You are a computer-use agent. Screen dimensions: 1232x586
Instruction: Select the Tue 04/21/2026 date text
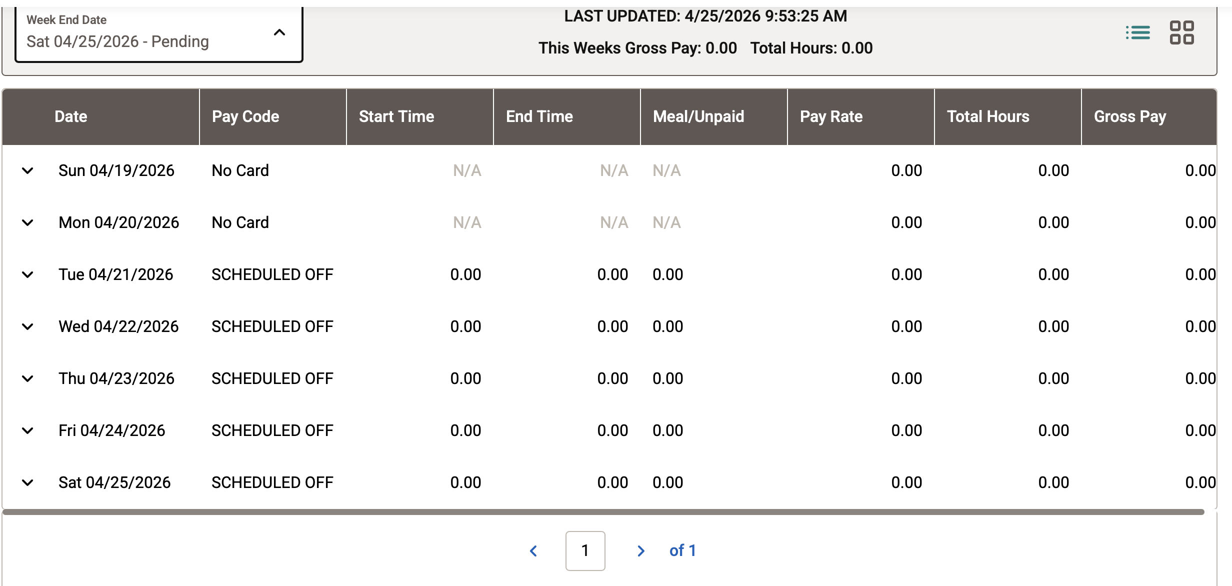[116, 275]
